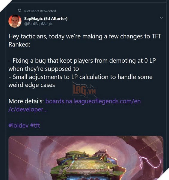Select the "Hey tacticians" opening line
This screenshot has width=169, height=180.
[85, 36]
